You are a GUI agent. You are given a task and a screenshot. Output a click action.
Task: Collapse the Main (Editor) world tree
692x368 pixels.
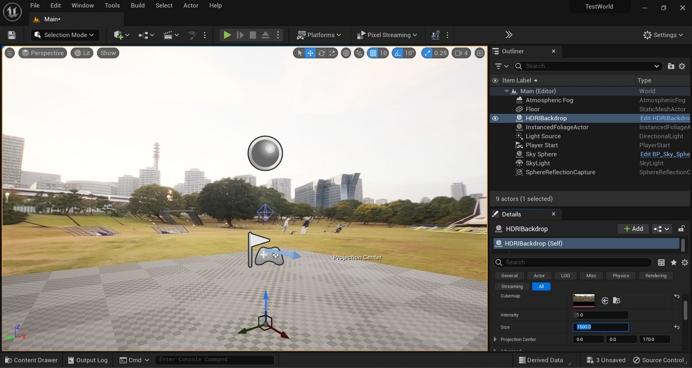tap(507, 91)
